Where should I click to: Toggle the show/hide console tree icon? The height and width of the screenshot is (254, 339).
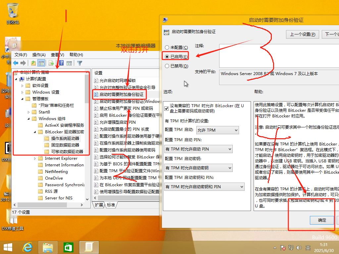41,63
